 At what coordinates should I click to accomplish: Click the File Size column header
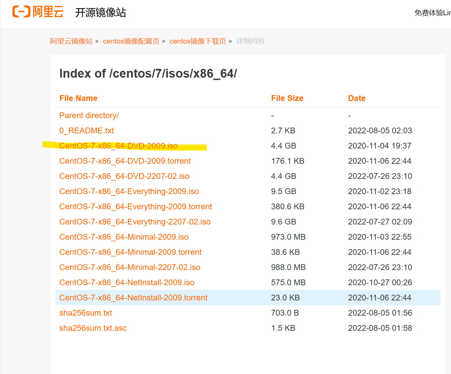click(x=287, y=98)
